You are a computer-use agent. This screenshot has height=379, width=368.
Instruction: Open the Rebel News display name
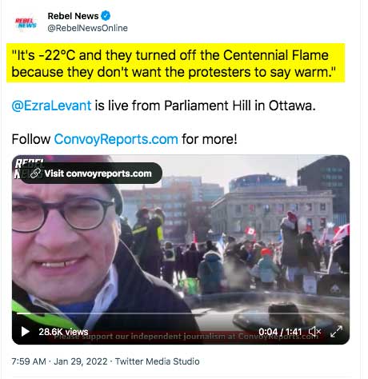[x=73, y=16]
